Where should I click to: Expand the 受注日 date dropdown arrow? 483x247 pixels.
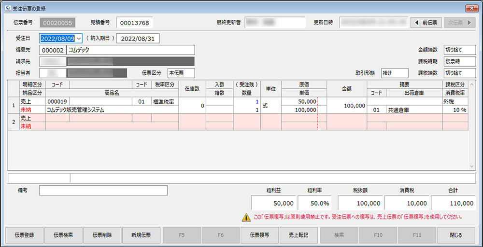point(79,39)
